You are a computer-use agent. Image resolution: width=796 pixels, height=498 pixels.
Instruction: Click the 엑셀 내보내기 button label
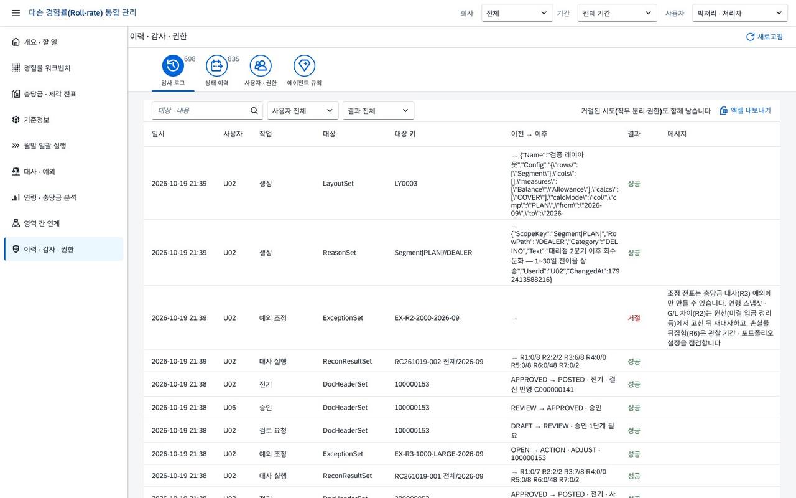point(751,111)
